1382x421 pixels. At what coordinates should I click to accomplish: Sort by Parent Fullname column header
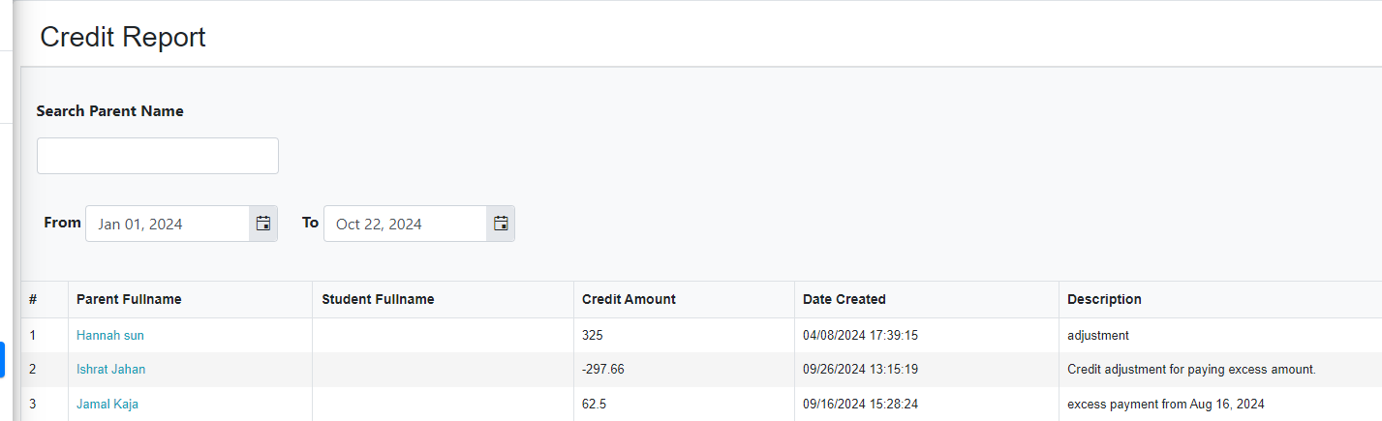pyautogui.click(x=129, y=299)
